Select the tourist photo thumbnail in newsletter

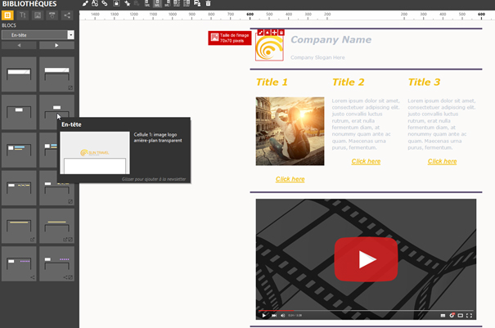point(290,131)
